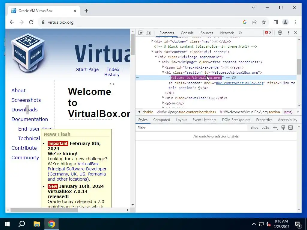307x230 pixels.
Task: Click the Google icon in address bar
Action: point(245,22)
